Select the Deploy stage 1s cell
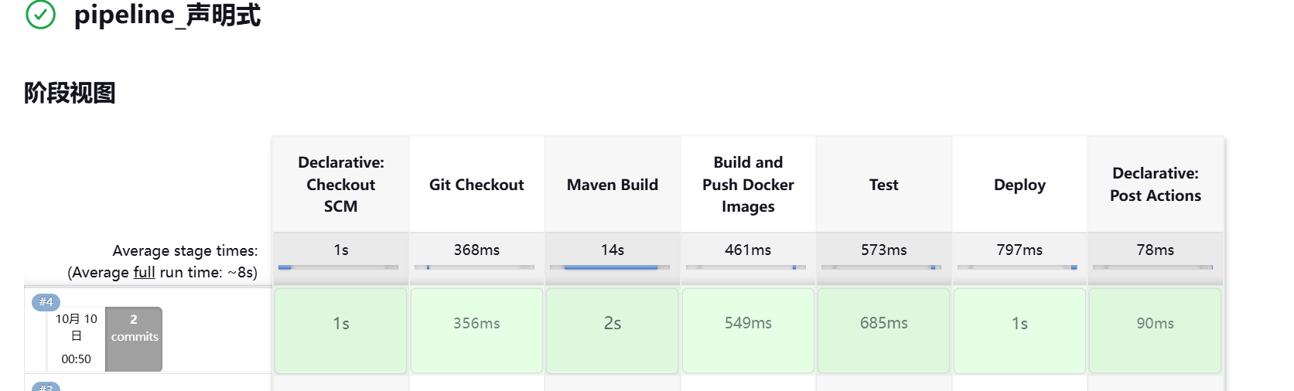 [x=1019, y=330]
